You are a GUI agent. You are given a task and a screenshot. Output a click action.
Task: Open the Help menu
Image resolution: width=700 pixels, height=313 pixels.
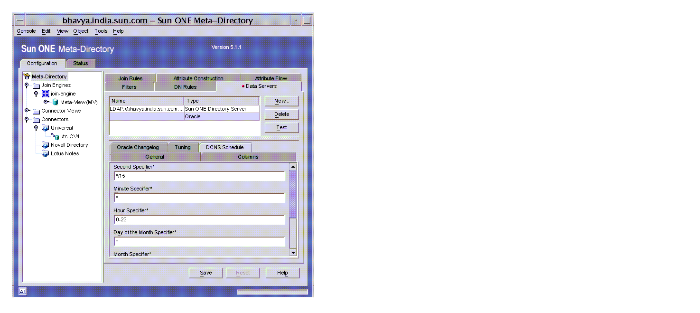[x=118, y=31]
